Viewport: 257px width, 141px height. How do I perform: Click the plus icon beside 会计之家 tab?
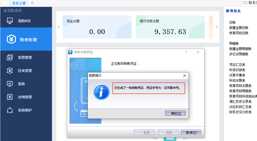[x=32, y=3]
